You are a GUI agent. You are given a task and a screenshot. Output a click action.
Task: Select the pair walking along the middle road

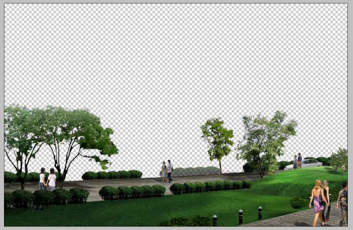[x=167, y=171]
